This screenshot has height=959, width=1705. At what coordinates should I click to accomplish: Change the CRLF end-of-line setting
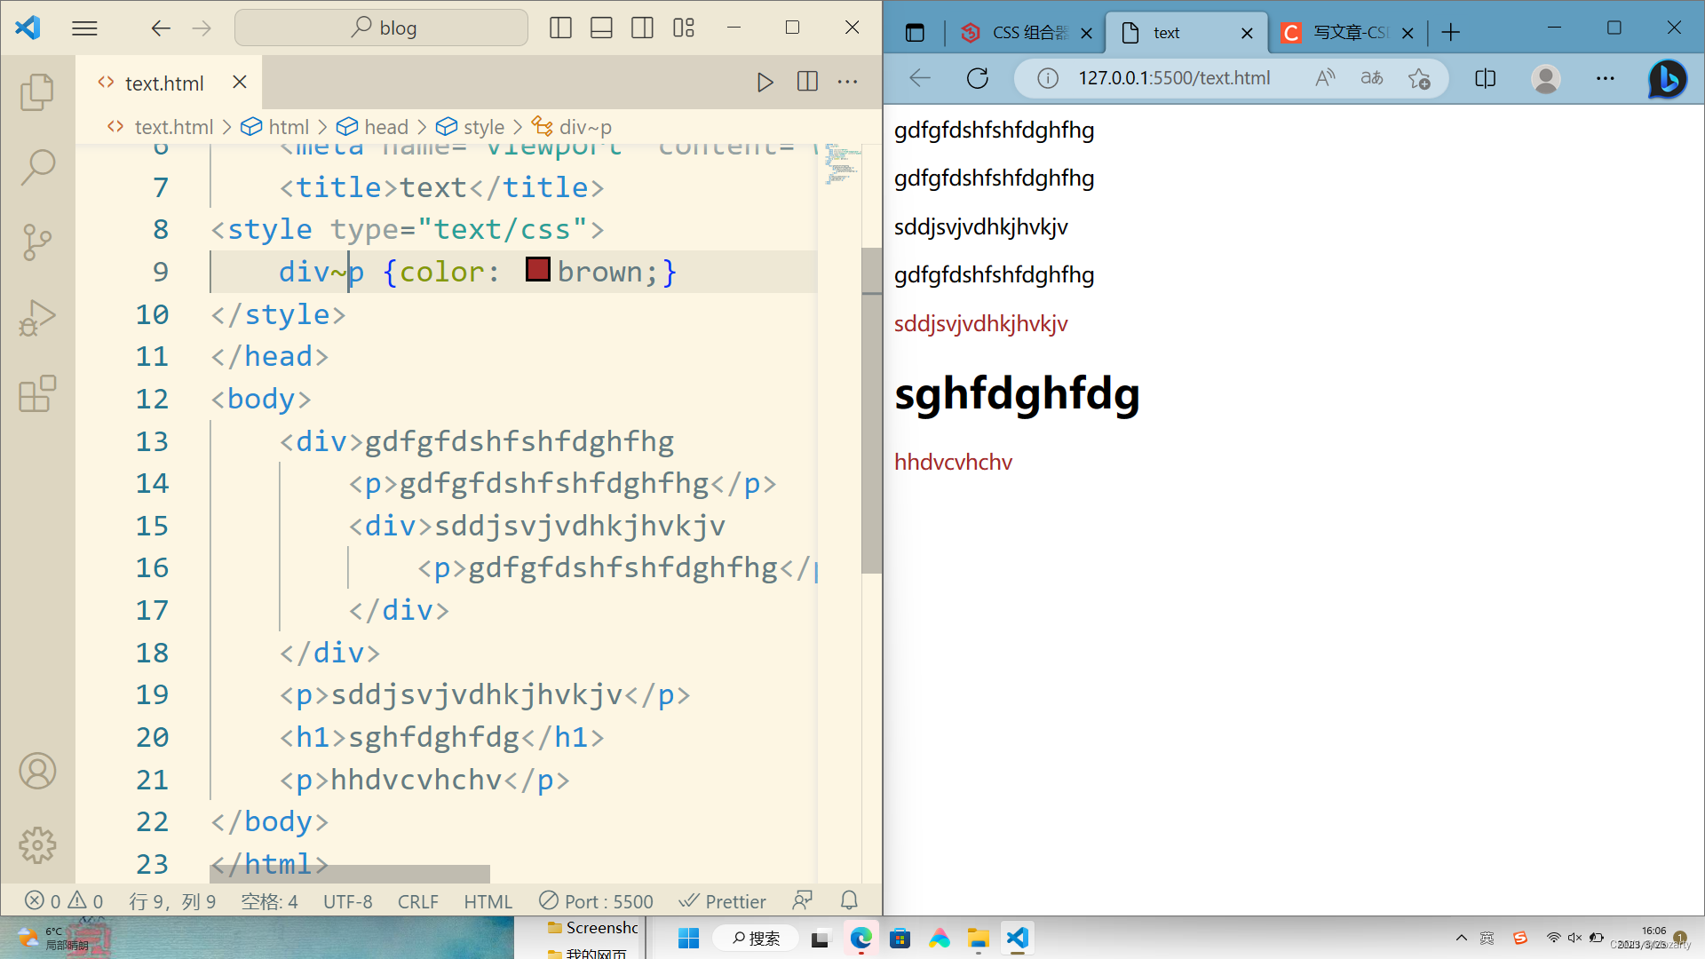(418, 901)
